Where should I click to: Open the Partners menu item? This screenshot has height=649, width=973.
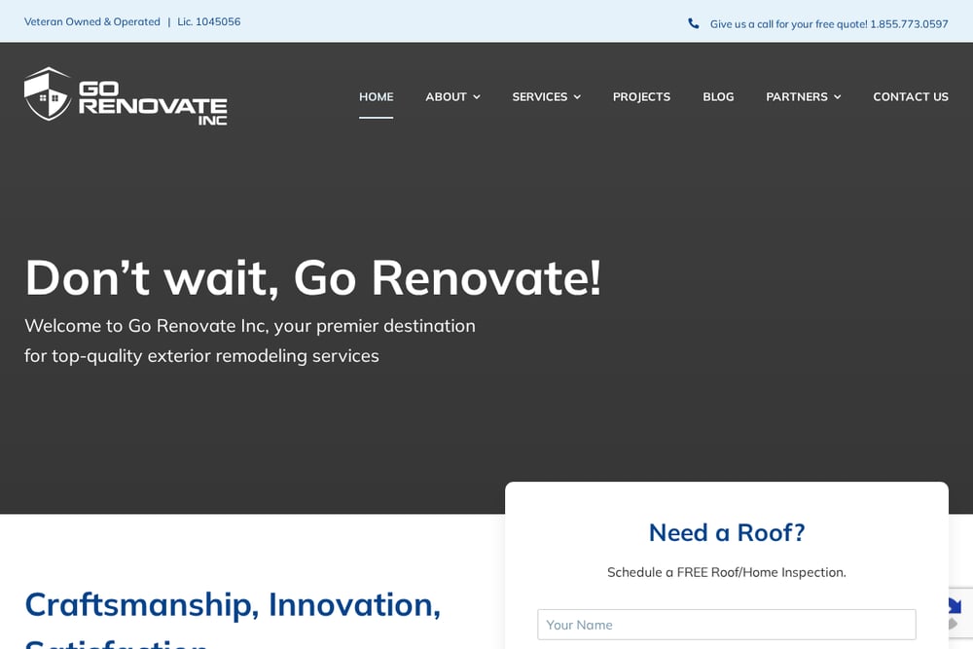pos(797,96)
